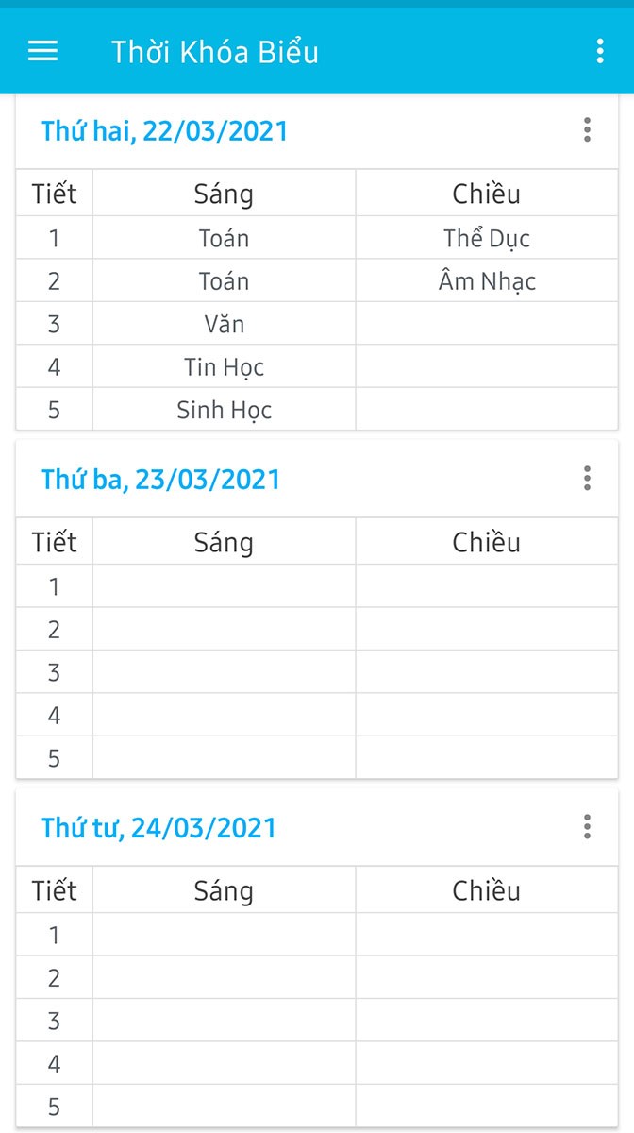The image size is (634, 1133).
Task: Open the hamburger navigation menu
Action: [43, 51]
